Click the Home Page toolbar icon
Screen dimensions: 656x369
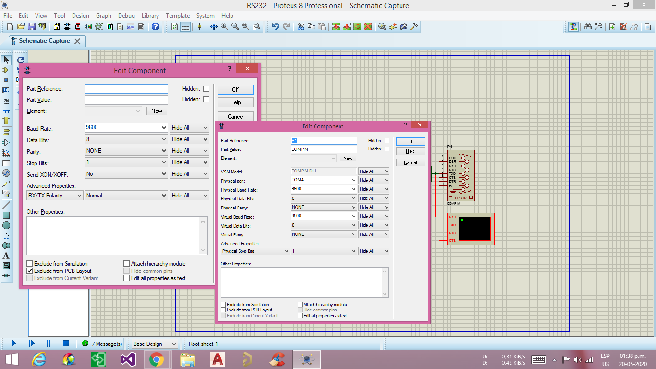coord(57,26)
